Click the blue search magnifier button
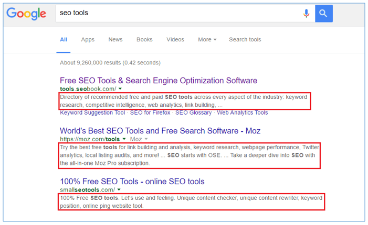The image size is (368, 225). (x=324, y=13)
